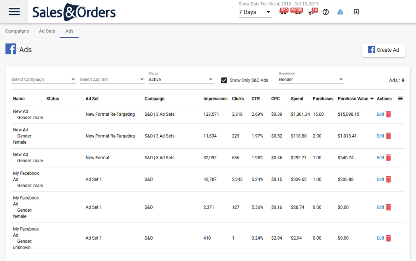Screen dimensions: 416x261
Task: Open the hamburger navigation menu
Action: [x=14, y=12]
